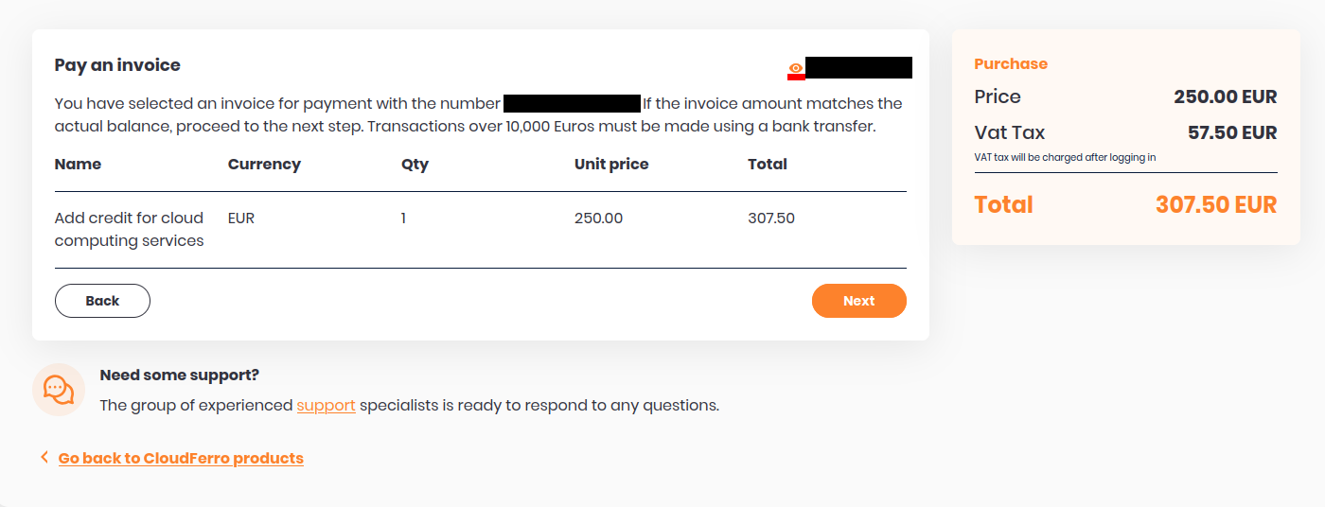Open the support link
1325x507 pixels.
326,405
